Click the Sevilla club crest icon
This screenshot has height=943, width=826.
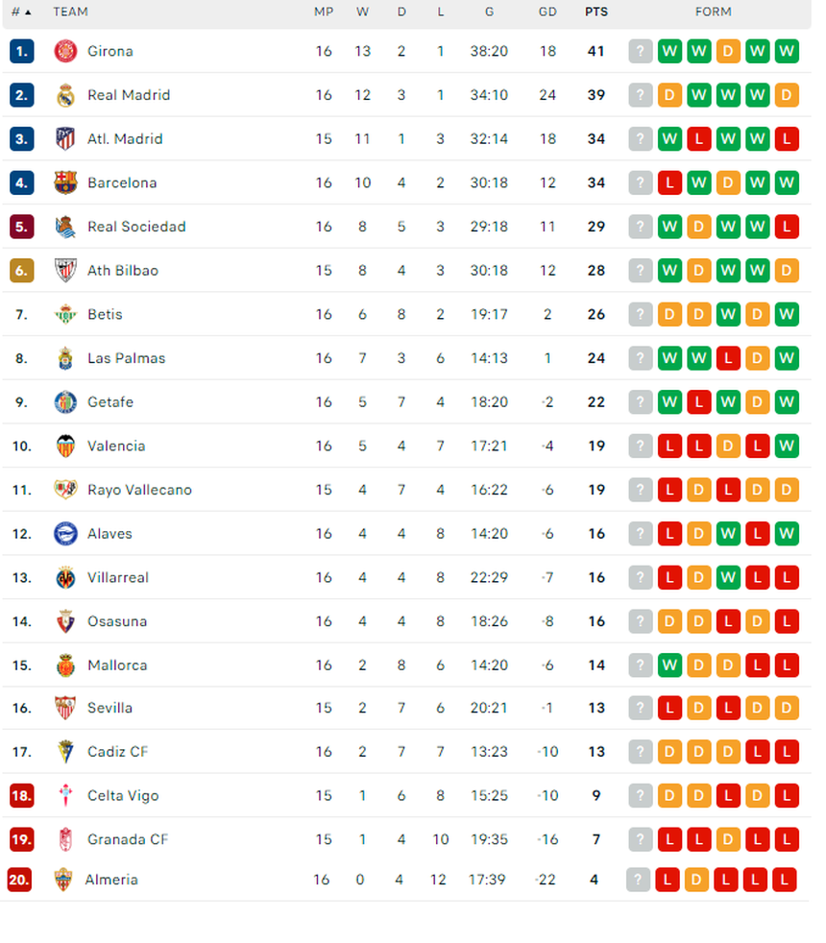tap(65, 708)
